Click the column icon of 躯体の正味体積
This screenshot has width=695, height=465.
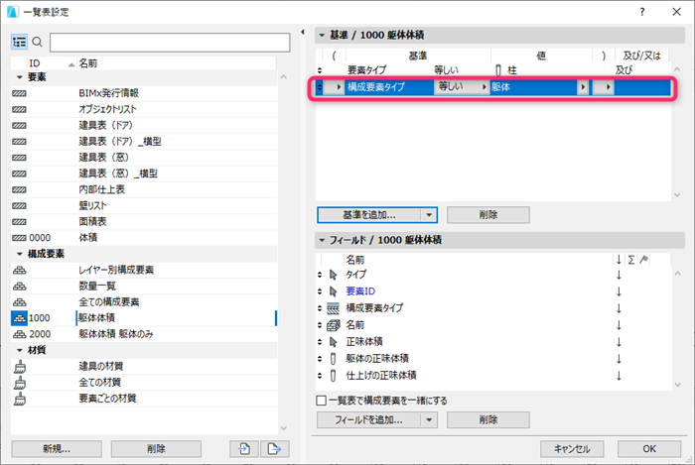333,359
